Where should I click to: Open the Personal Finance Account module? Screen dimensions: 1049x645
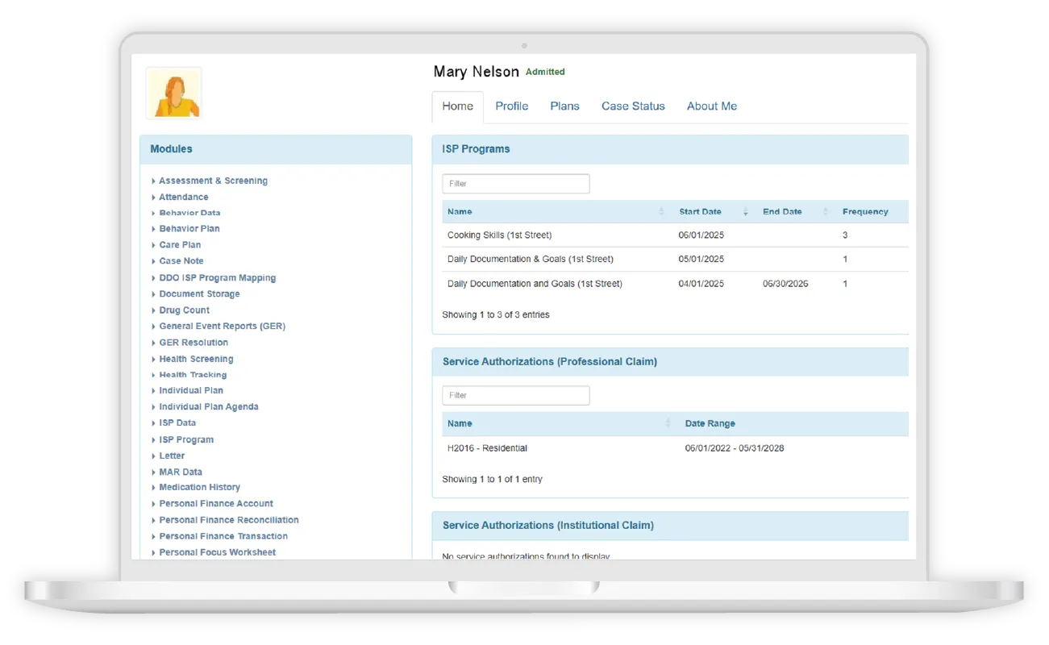[x=216, y=504]
